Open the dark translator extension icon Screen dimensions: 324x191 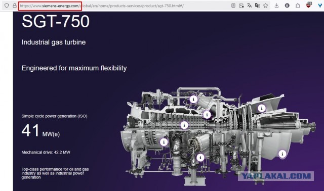(258, 6)
